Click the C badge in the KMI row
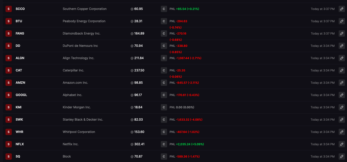The width and height of the screenshot is (347, 162). (164, 107)
